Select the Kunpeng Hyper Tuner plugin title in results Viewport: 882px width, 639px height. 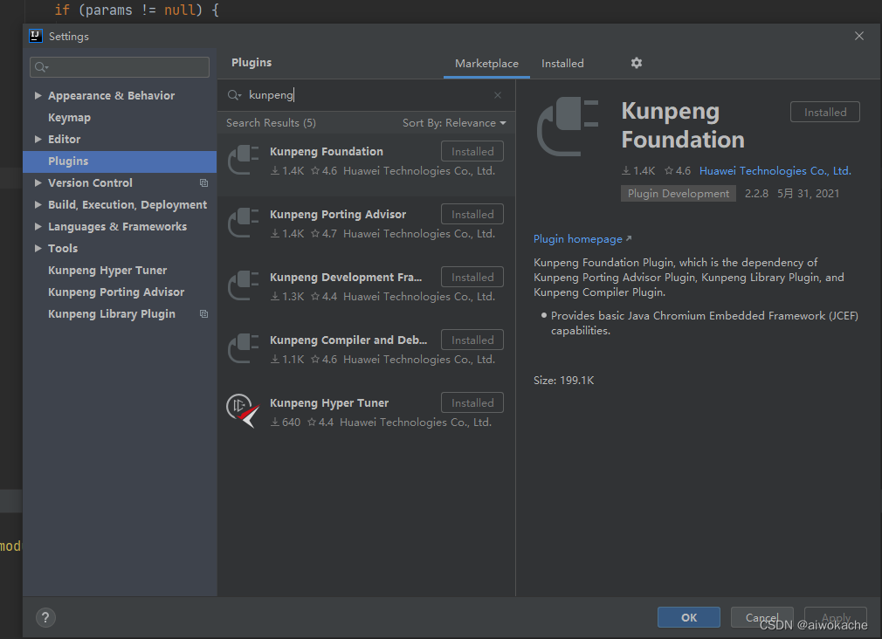pos(329,402)
